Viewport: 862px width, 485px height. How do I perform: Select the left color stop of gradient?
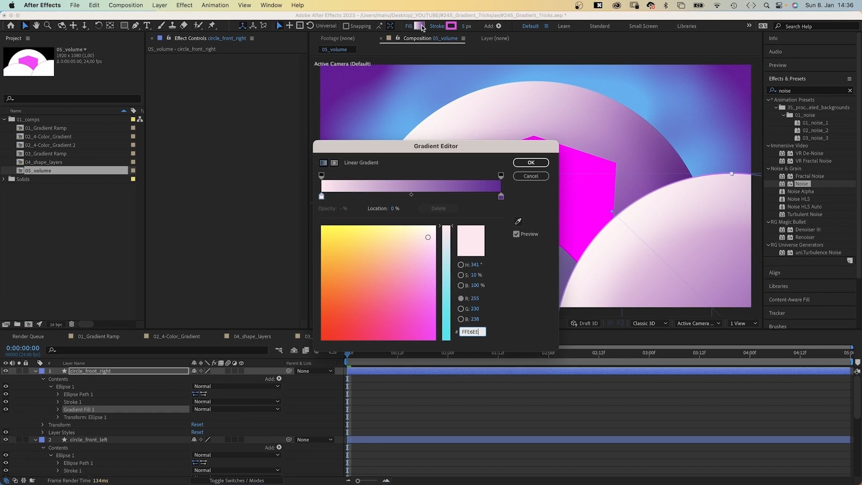tap(321, 196)
